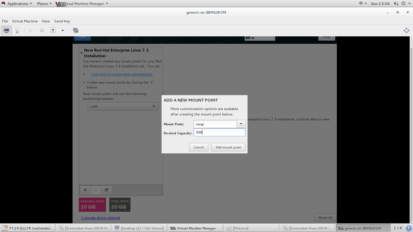The height and width of the screenshot is (232, 413).
Task: Open Send Key menu
Action: click(62, 21)
